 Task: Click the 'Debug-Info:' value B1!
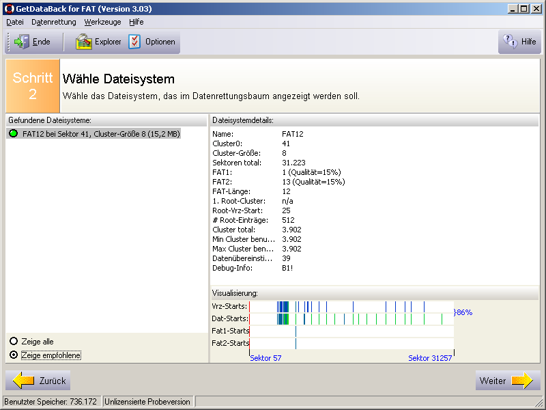287,268
